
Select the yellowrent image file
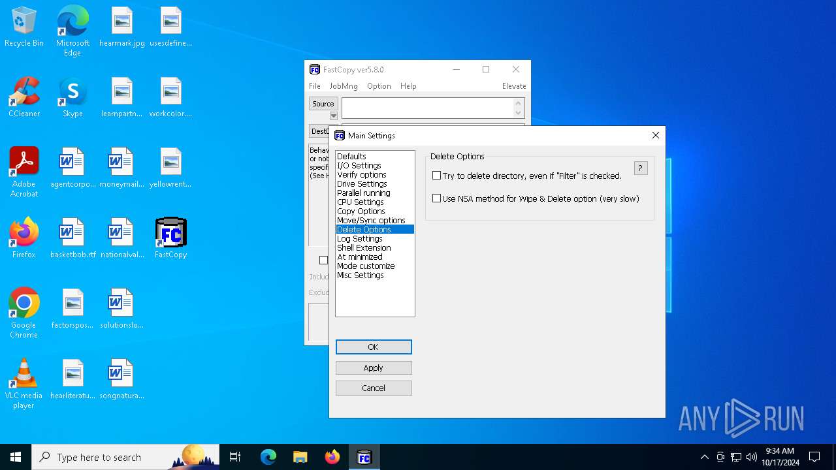click(170, 168)
